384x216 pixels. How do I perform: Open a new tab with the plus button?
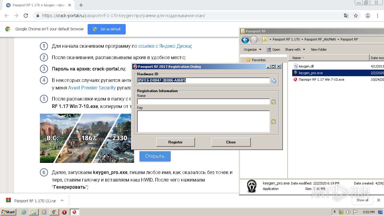(x=81, y=5)
